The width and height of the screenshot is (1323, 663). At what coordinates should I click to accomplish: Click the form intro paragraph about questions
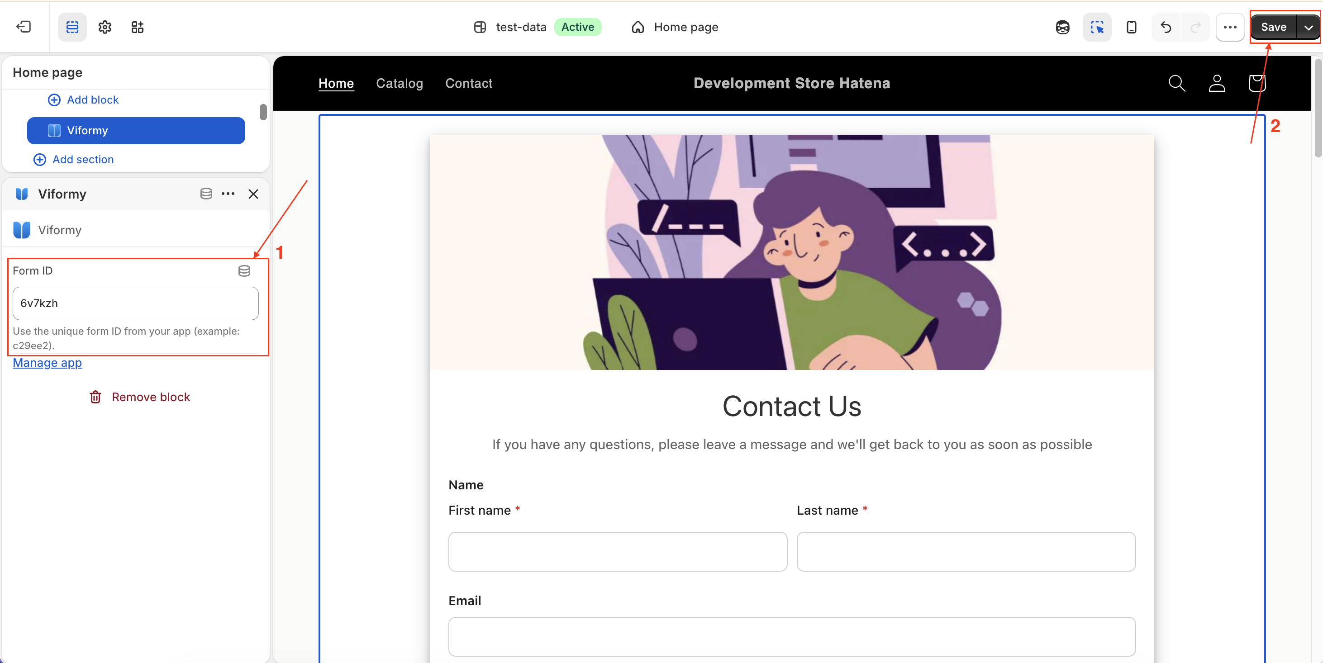(x=792, y=445)
